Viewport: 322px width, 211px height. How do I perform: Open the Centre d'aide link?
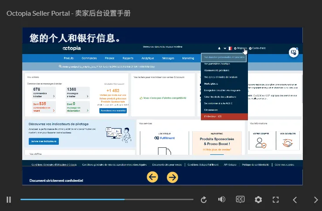point(258,48)
